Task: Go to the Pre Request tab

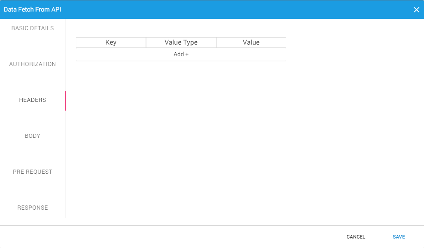Action: click(33, 172)
